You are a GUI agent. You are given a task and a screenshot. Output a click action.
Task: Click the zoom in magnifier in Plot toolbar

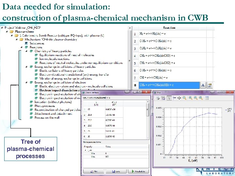coord(191,98)
